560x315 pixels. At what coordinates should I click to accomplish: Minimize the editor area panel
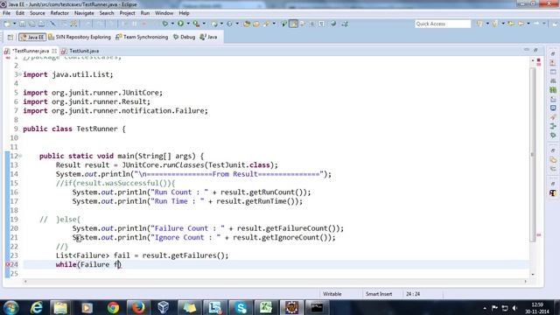pos(527,50)
